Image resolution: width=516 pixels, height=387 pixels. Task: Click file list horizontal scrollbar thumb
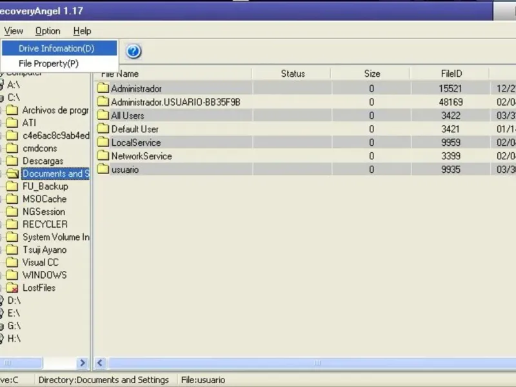click(x=312, y=362)
